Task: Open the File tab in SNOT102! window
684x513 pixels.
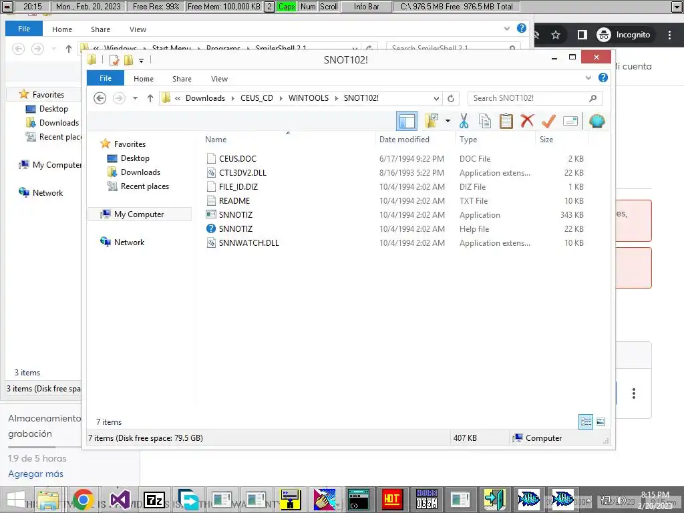Action: coord(106,78)
